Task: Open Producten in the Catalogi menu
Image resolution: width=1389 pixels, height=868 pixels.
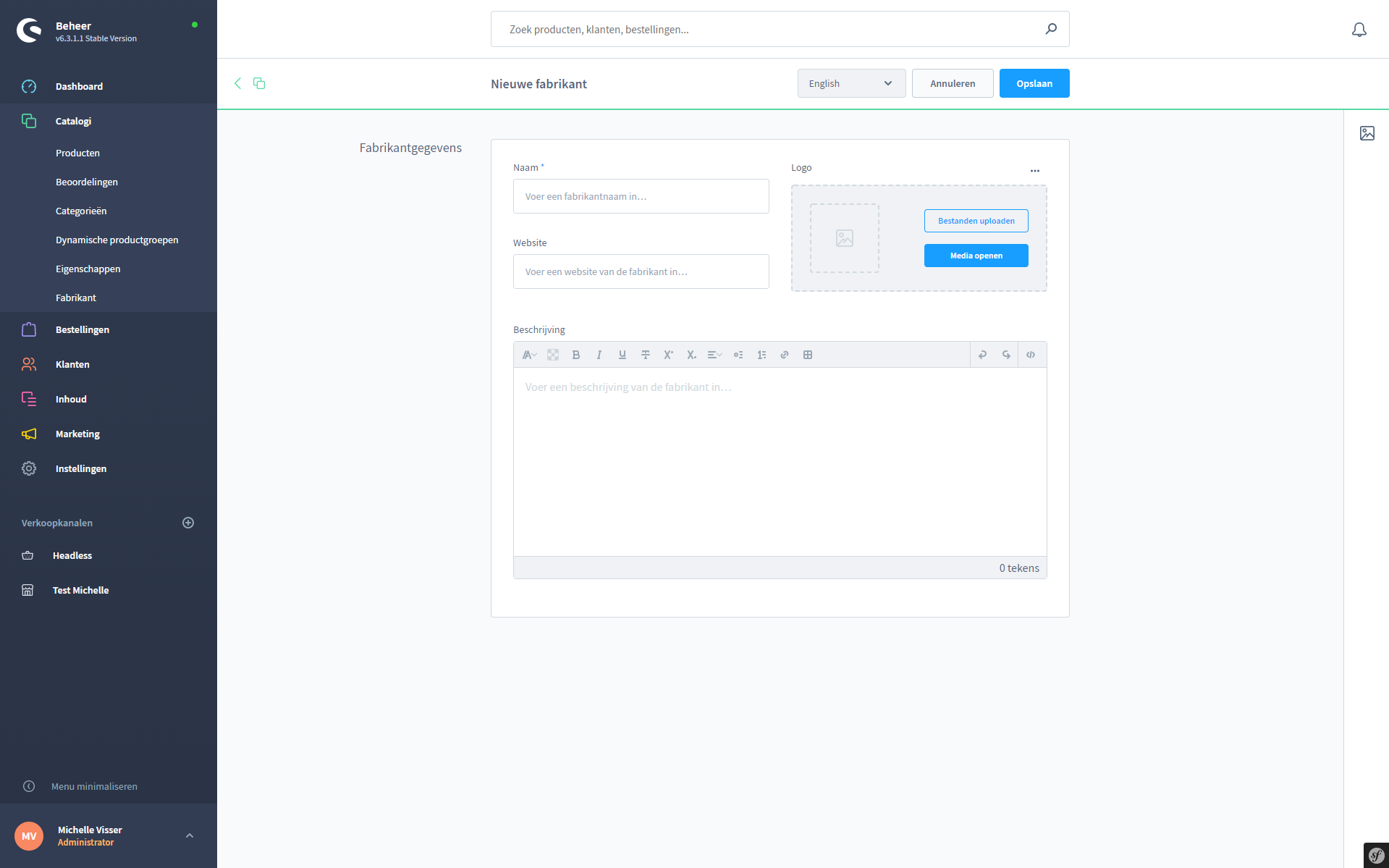Action: click(x=77, y=153)
